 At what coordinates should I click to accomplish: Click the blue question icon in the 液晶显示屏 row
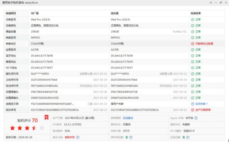point(192,104)
